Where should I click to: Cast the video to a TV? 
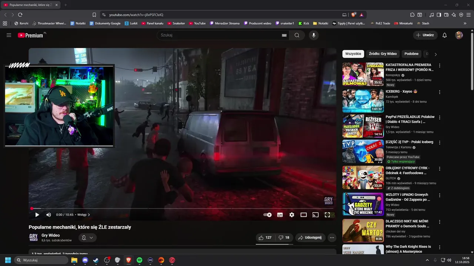point(316,215)
